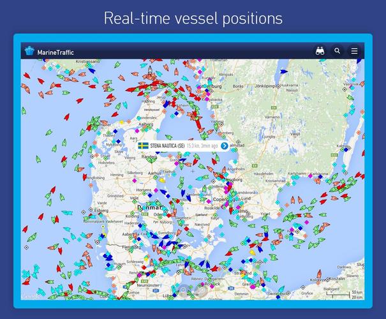Click the Esbjerg city label
This screenshot has width=386, height=319.
coord(101,211)
